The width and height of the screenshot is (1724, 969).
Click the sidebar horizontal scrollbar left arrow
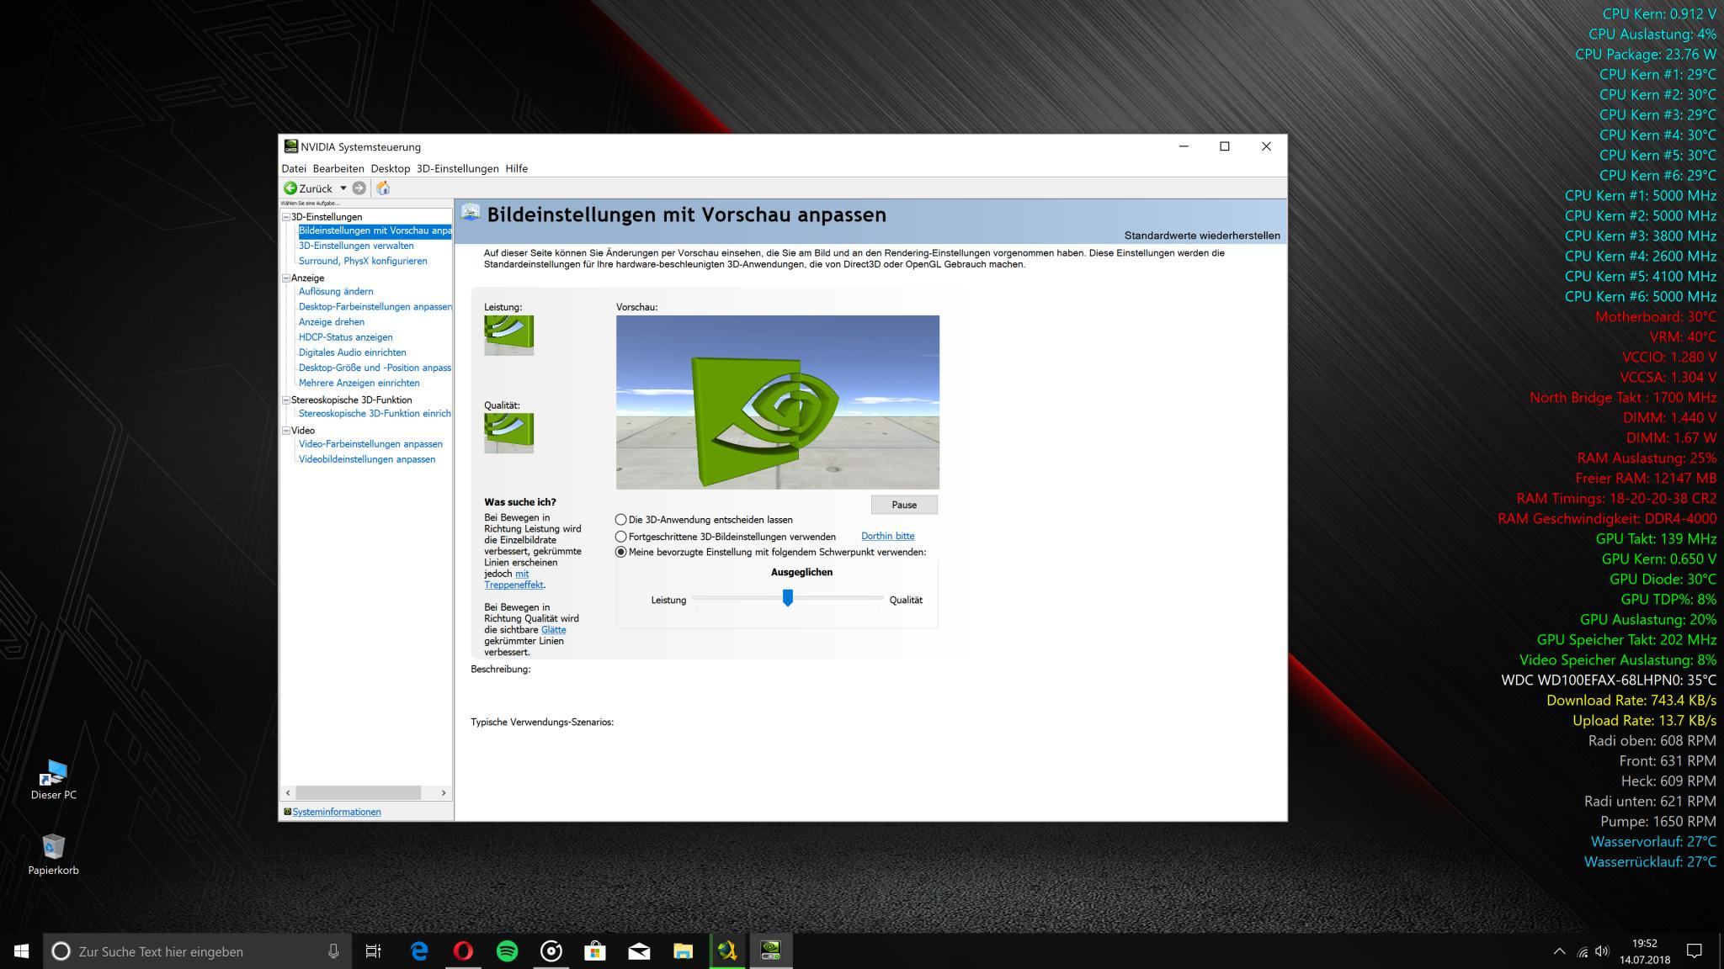[288, 792]
